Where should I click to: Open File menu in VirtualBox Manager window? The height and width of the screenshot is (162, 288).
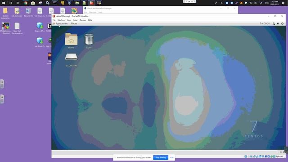click(x=85, y=12)
